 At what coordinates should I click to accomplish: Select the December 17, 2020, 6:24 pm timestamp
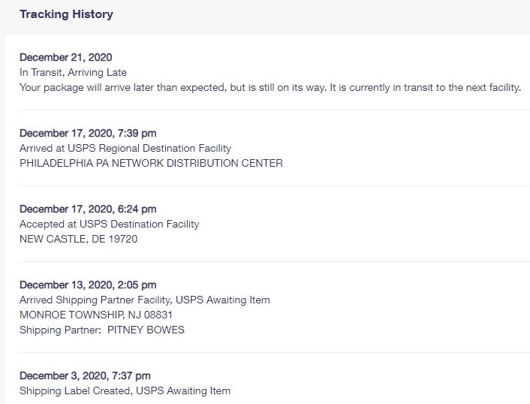click(88, 209)
